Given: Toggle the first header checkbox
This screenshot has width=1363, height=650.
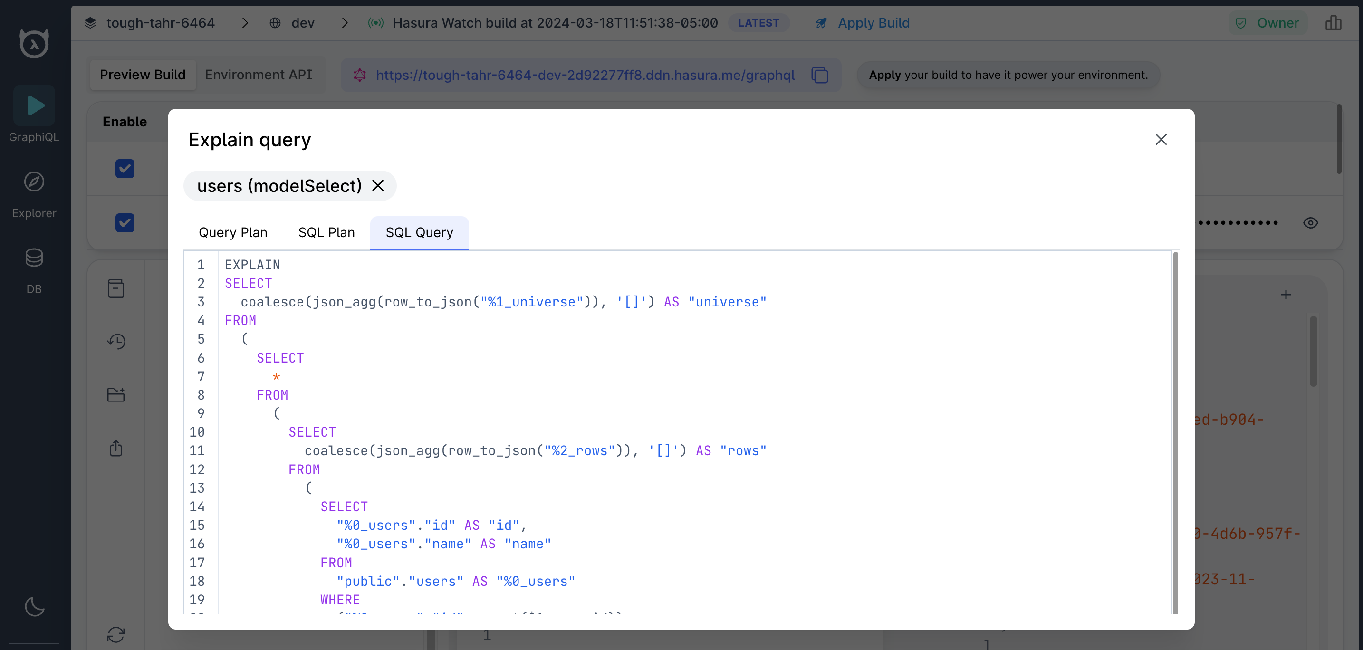Looking at the screenshot, I should [125, 169].
